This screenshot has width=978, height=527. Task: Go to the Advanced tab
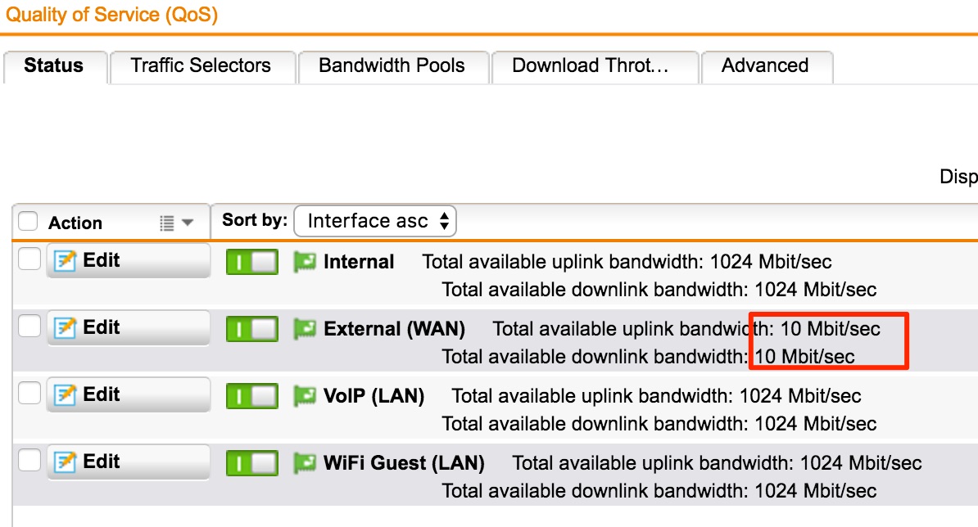(767, 66)
